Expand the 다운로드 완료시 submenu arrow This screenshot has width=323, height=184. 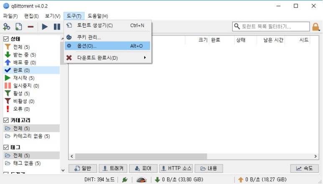[x=145, y=58]
